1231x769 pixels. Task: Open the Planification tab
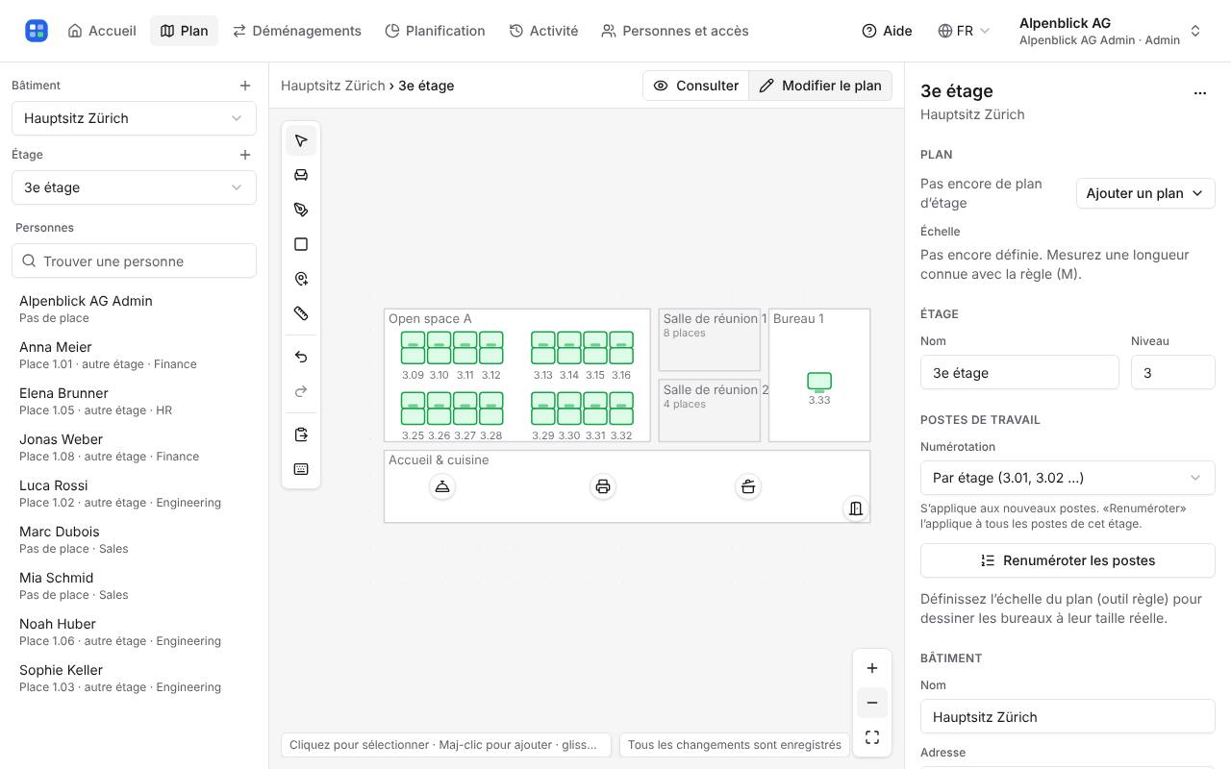pyautogui.click(x=435, y=31)
